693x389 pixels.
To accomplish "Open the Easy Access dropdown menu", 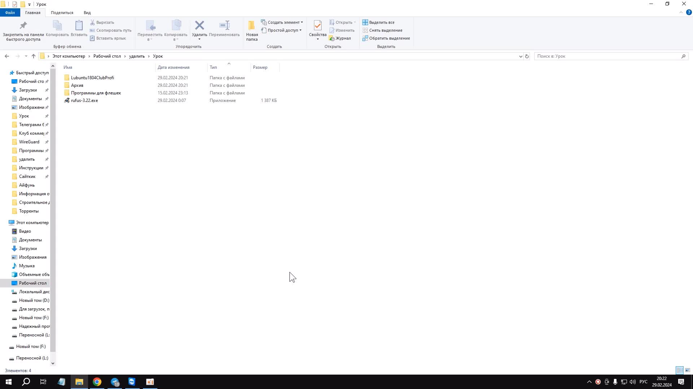I will click(x=300, y=30).
